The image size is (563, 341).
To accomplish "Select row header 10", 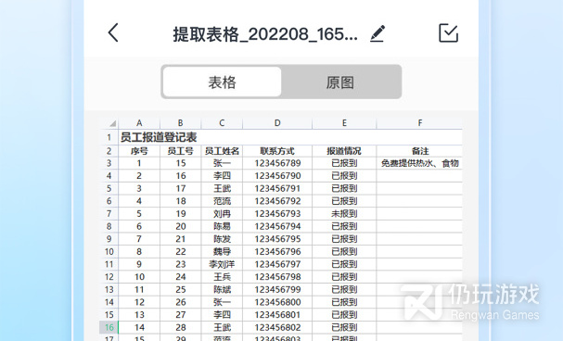I will click(109, 252).
